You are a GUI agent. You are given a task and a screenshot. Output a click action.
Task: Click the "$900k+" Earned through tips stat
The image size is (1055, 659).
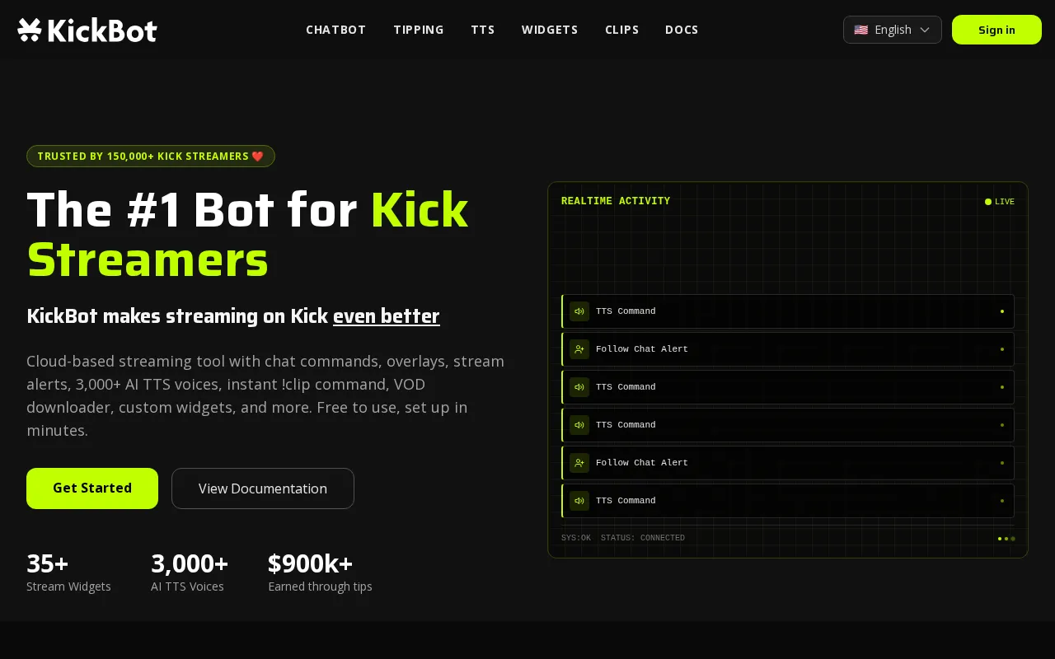coord(311,563)
